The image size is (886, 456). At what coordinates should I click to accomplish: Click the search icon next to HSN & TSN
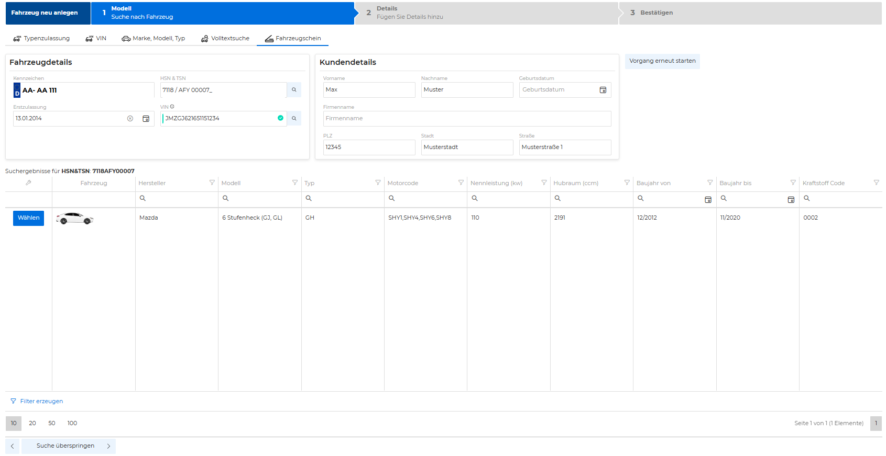point(294,90)
